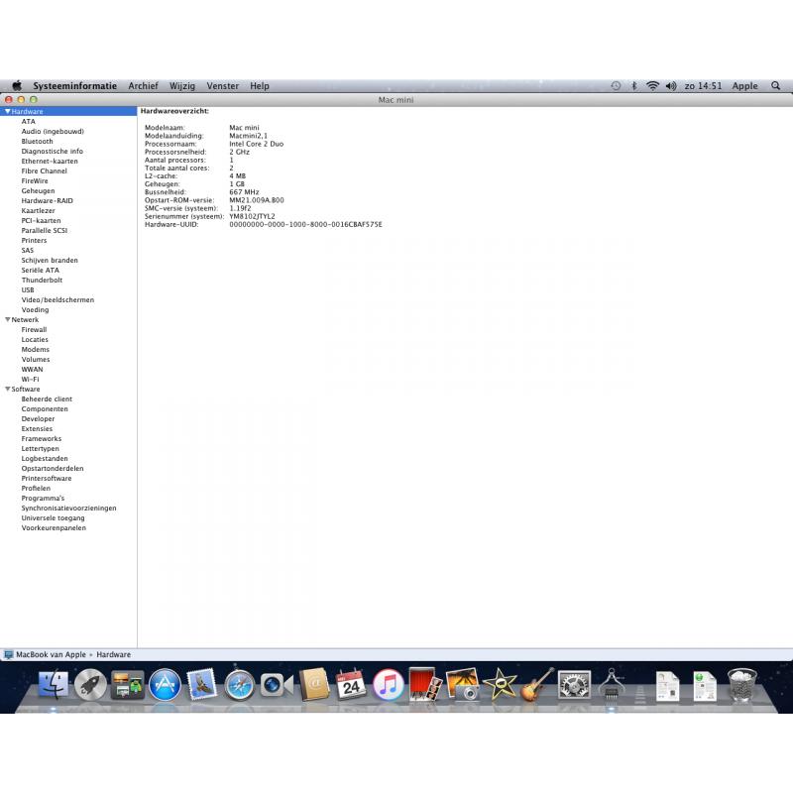The width and height of the screenshot is (793, 793).
Task: Click the MM21.009A.B00 boot ROM value
Action: coord(257,200)
